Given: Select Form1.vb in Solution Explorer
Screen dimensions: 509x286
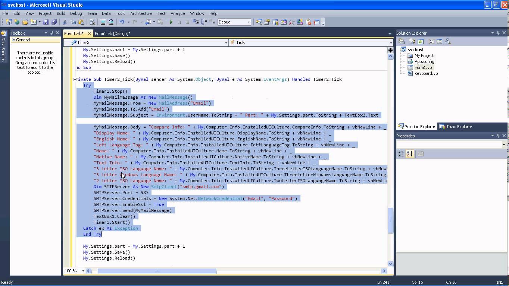Looking at the screenshot, I should (x=423, y=67).
